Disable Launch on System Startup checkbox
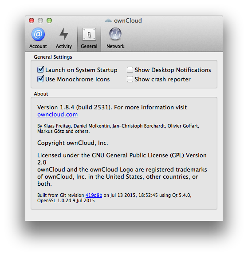Viewport: 248px width, 256px height. click(40, 70)
